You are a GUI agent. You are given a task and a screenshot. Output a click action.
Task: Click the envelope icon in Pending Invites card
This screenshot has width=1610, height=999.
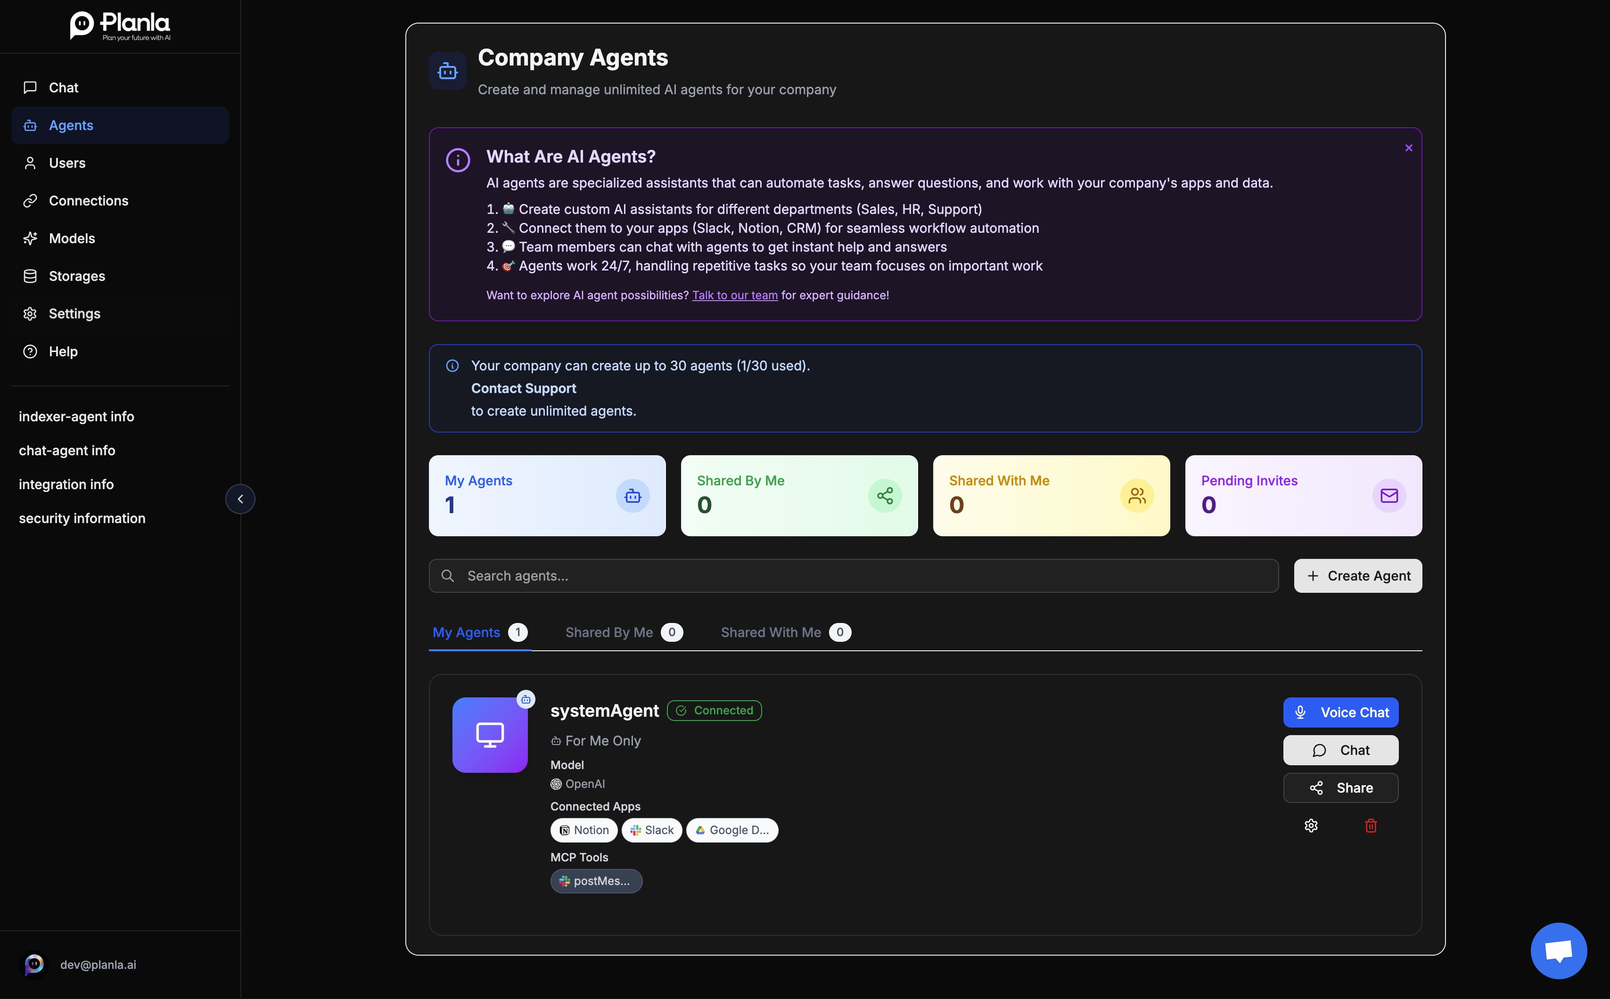point(1389,496)
